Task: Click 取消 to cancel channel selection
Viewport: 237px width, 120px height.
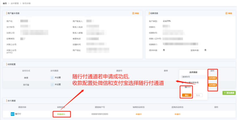Action: (x=197, y=95)
